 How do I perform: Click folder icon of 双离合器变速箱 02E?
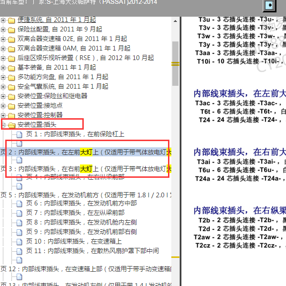click(11, 39)
